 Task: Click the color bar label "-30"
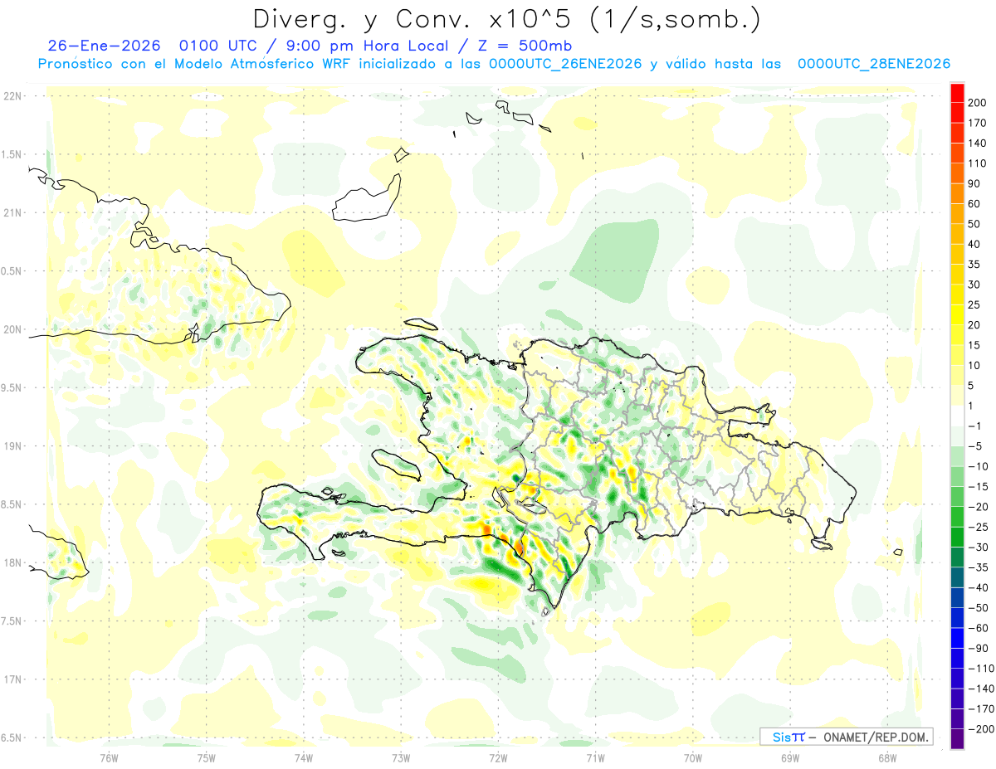978,548
